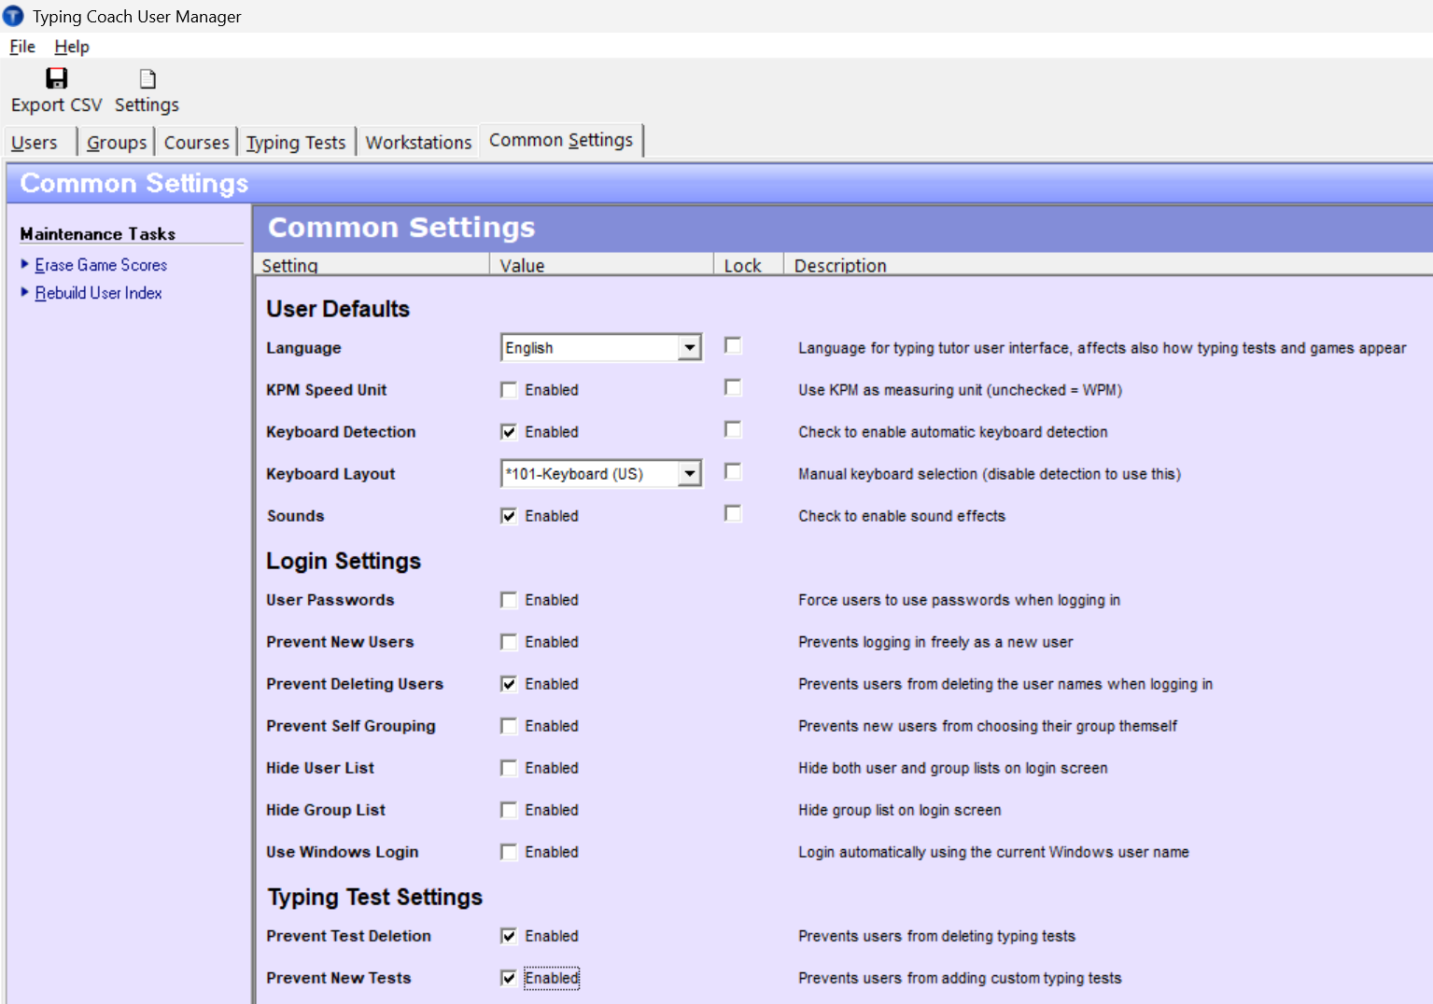Open the Courses tab
1433x1004 pixels.
pyautogui.click(x=196, y=143)
